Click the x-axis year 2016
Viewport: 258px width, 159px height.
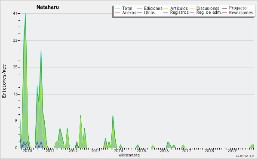click(x=164, y=151)
